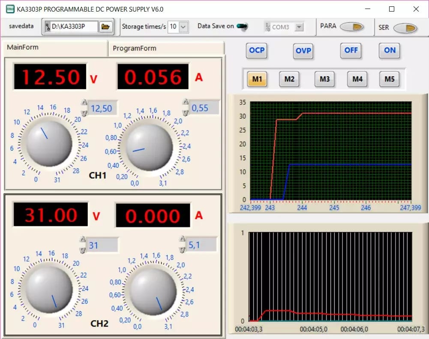Toggle the PARA parallel mode switch
Viewport: 429px width, 339px height.
coord(351,27)
